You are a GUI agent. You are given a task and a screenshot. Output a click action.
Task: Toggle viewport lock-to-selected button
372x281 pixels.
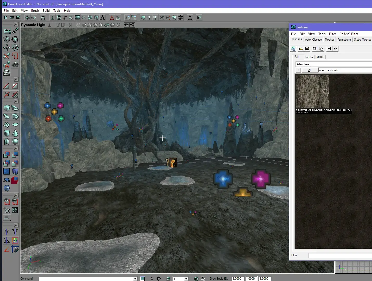point(132,25)
